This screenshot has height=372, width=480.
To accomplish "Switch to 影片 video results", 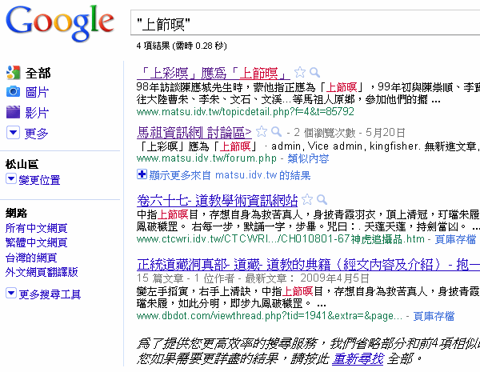I will (x=38, y=113).
